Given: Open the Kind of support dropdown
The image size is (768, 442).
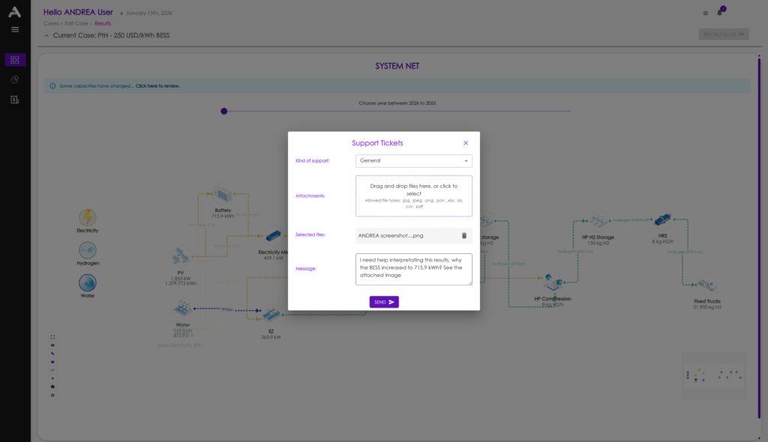Looking at the screenshot, I should point(413,161).
